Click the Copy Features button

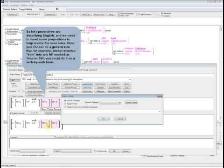114,88
